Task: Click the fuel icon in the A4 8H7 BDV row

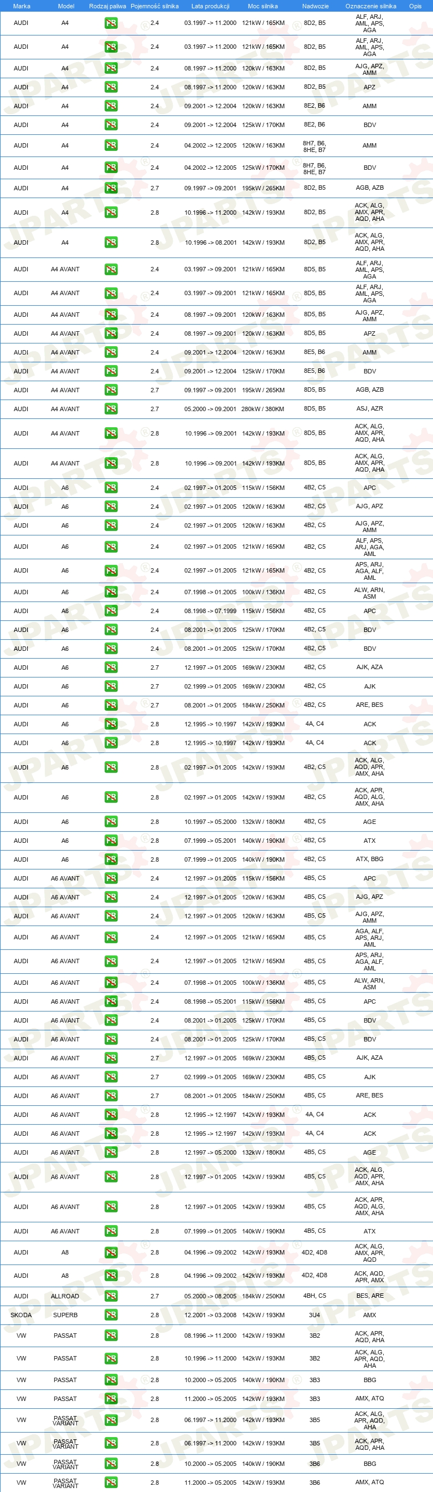Action: click(x=111, y=168)
